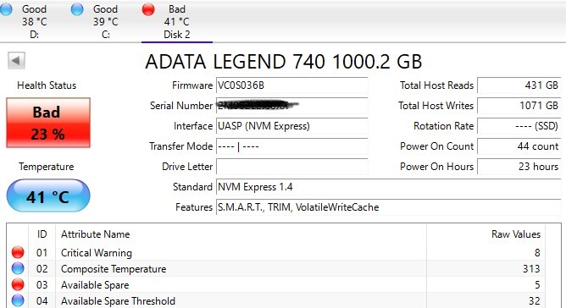Click the blue status orb for D: drive
Screen dimensions: 566x308
pyautogui.click(x=6, y=9)
